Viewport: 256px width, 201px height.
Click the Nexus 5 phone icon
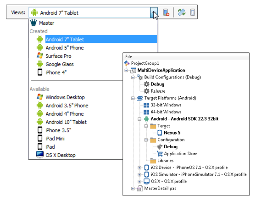pos(160,133)
